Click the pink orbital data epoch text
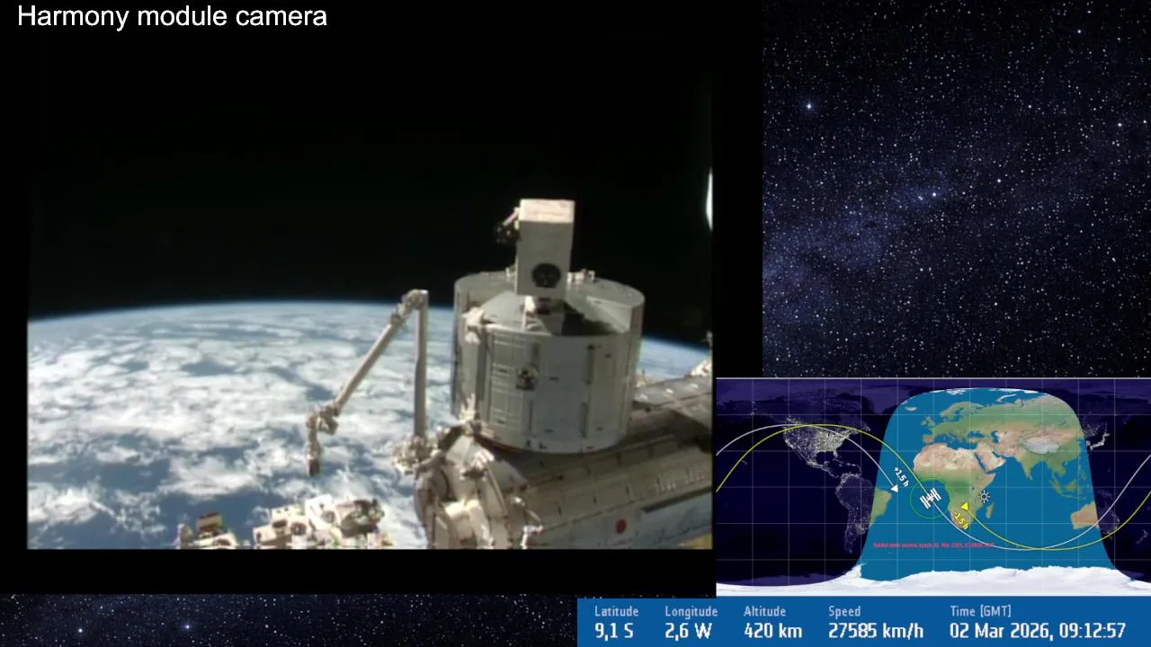Screen dimensions: 1151x647 coord(933,545)
